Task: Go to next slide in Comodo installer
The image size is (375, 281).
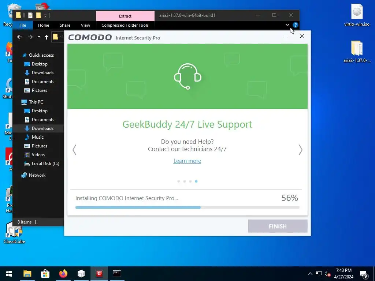Action: pos(300,150)
